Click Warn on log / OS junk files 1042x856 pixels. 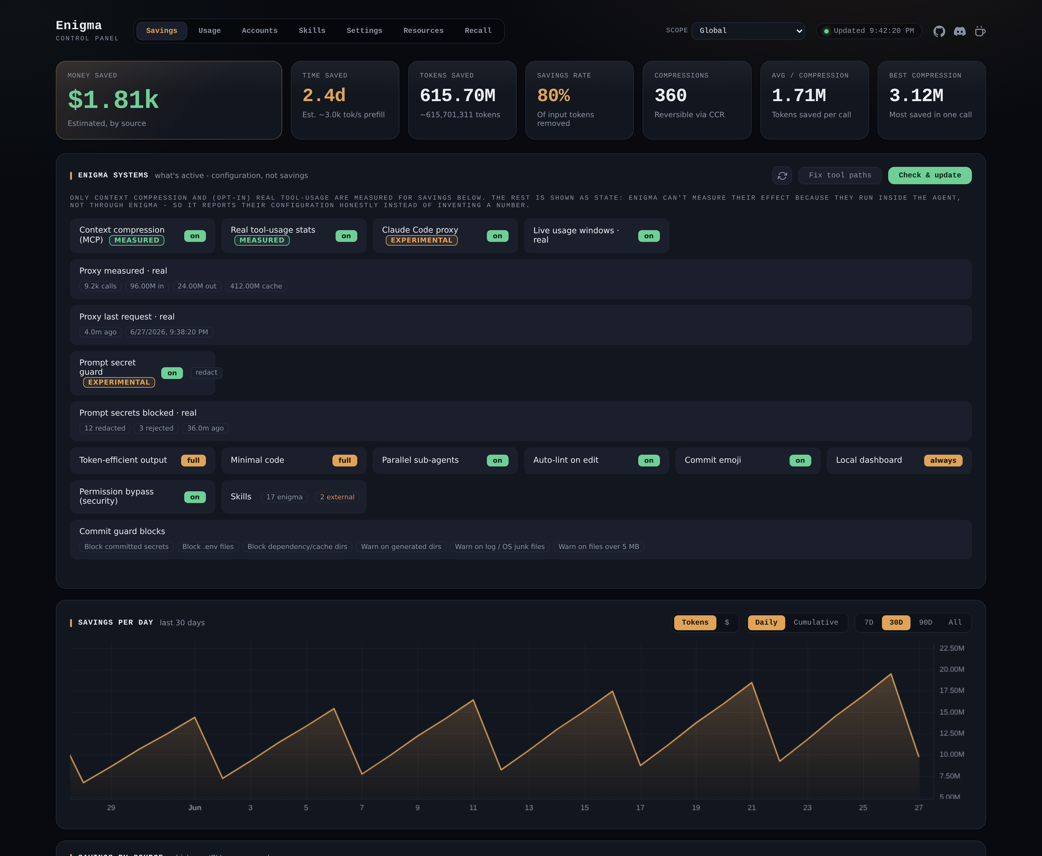tap(500, 547)
